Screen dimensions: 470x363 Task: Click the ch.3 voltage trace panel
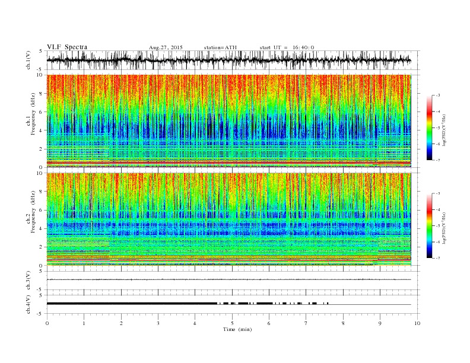coord(233,281)
